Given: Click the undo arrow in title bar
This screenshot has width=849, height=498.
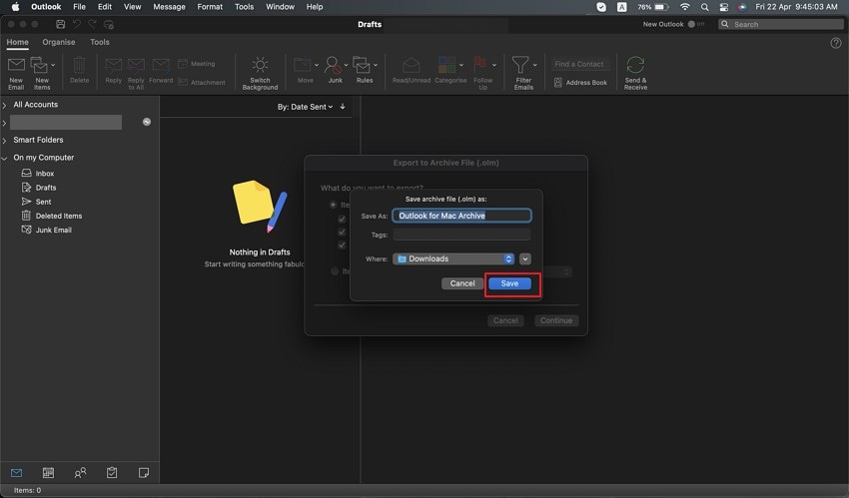Looking at the screenshot, I should pos(77,24).
